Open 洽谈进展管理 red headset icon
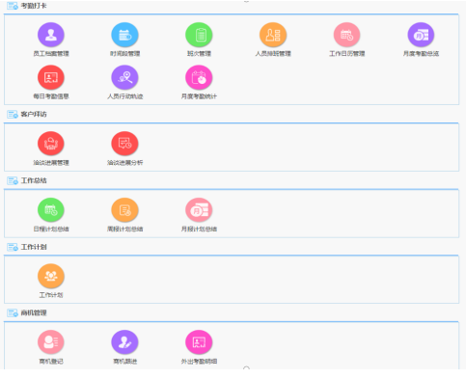The width and height of the screenshot is (466, 379). 51,144
